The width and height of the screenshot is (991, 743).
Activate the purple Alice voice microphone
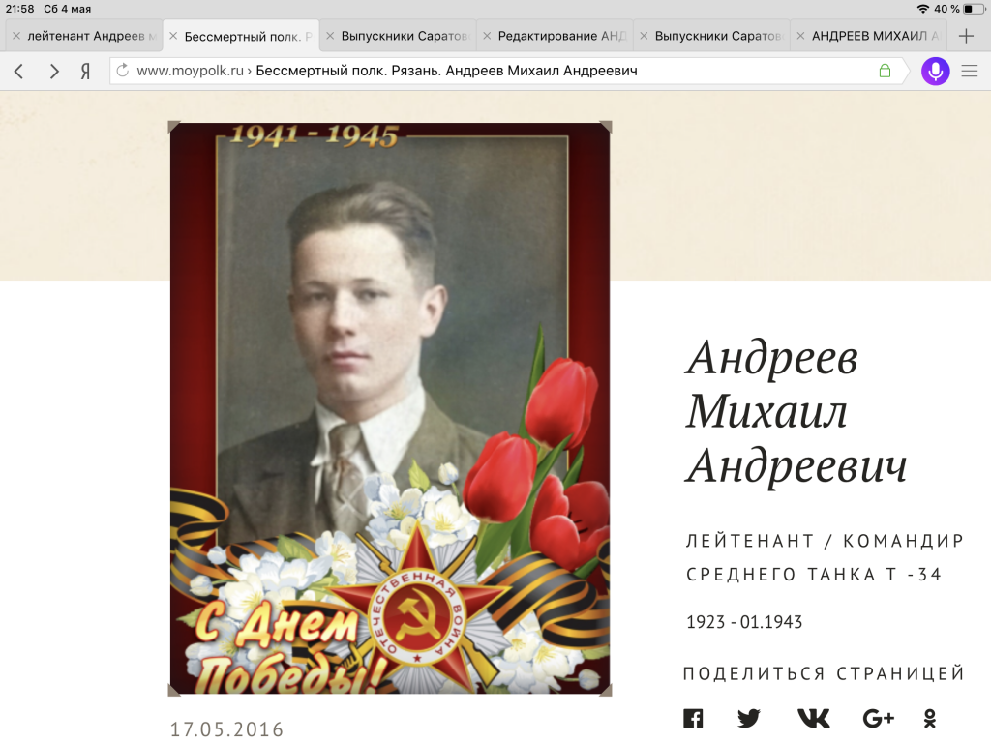pos(936,71)
